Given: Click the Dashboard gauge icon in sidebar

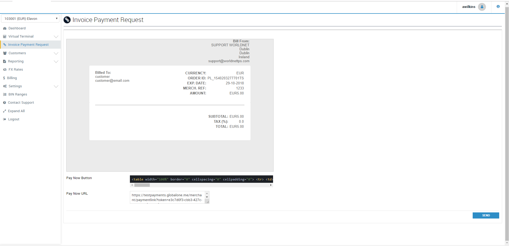Looking at the screenshot, I should (x=5, y=28).
